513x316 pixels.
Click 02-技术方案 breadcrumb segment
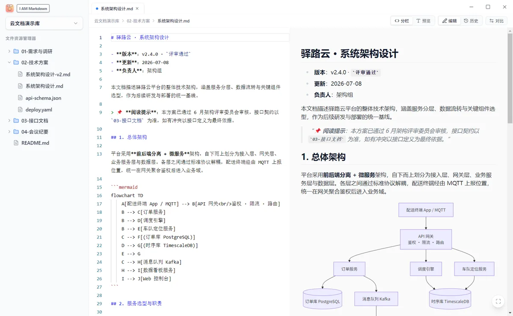[138, 21]
